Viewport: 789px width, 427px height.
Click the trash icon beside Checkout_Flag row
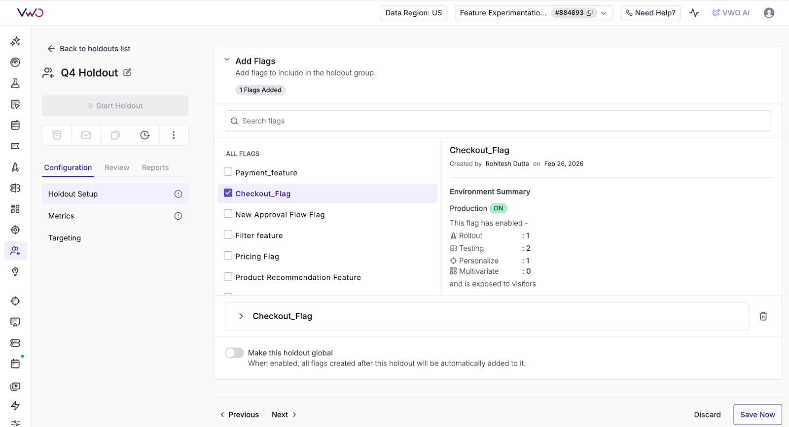[763, 316]
